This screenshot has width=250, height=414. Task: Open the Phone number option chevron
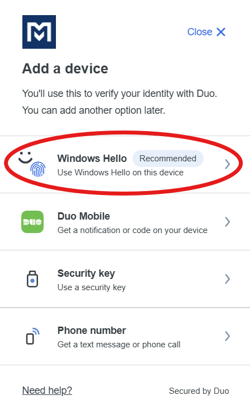(227, 336)
